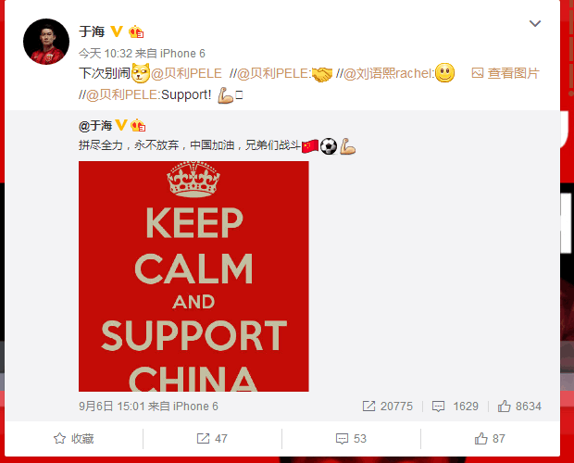Open the post options chevron menu
Viewport: 574px width, 463px height.
(x=535, y=24)
